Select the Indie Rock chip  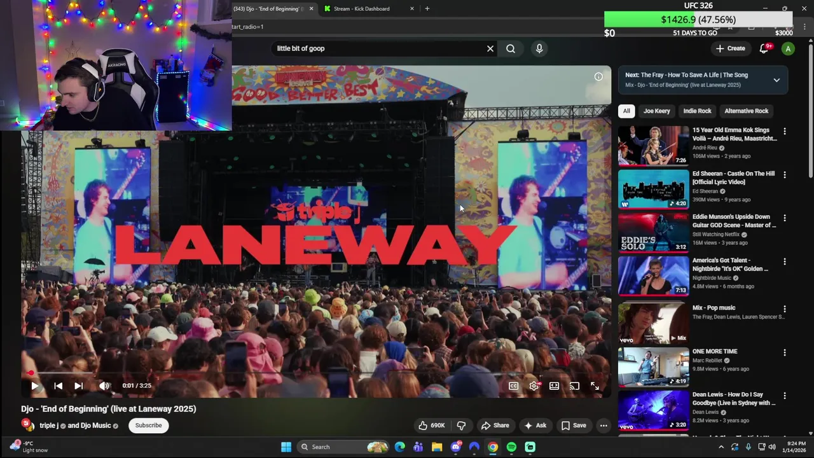697,111
